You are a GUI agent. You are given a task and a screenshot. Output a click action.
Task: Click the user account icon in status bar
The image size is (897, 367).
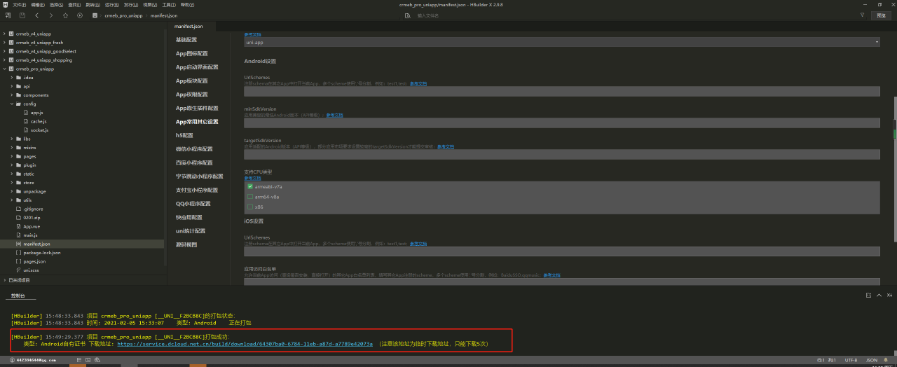[12, 360]
